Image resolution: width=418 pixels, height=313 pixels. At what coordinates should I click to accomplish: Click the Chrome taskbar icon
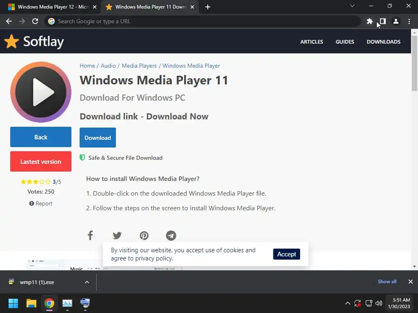[x=49, y=303]
